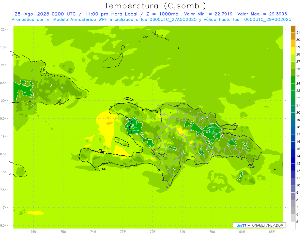This screenshot has width=305, height=235.
Task: Click the longitude axis label '68W'
Action: point(272,232)
